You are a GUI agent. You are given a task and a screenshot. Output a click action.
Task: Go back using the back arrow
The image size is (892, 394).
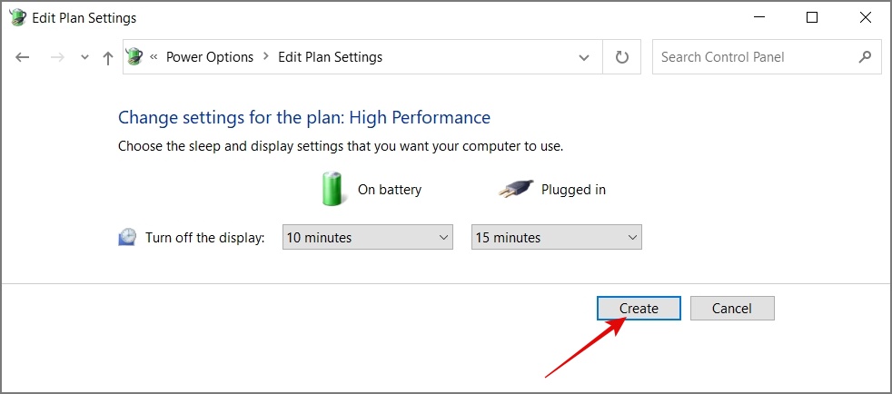click(22, 57)
